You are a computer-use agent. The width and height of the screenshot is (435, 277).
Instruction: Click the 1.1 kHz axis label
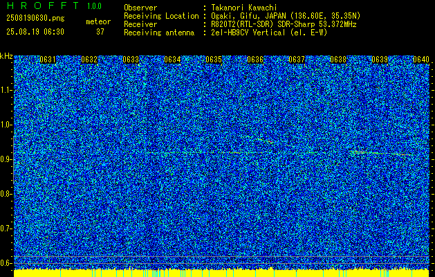click(6, 90)
